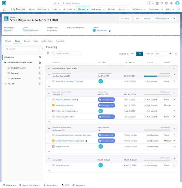Collapse the Automobile Accident Pre-Lit section
The width and height of the screenshot is (182, 188).
click(49, 68)
